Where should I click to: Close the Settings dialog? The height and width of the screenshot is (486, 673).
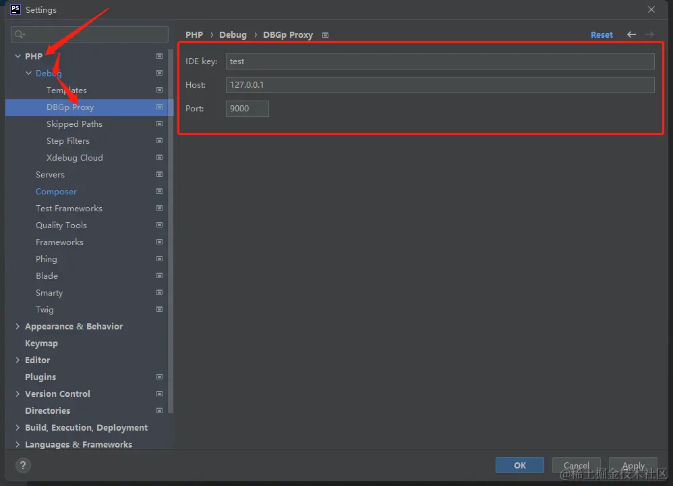[651, 9]
